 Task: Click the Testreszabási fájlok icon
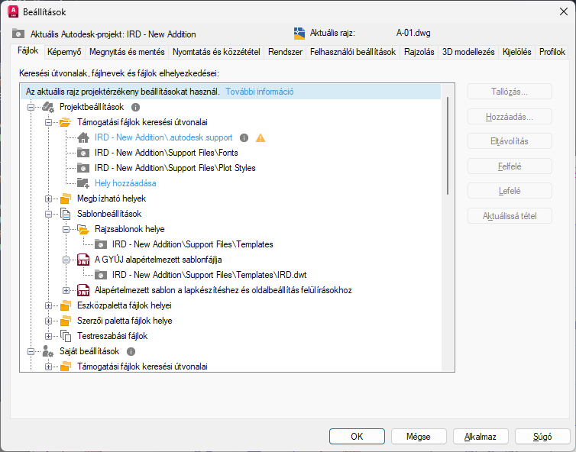click(x=66, y=336)
